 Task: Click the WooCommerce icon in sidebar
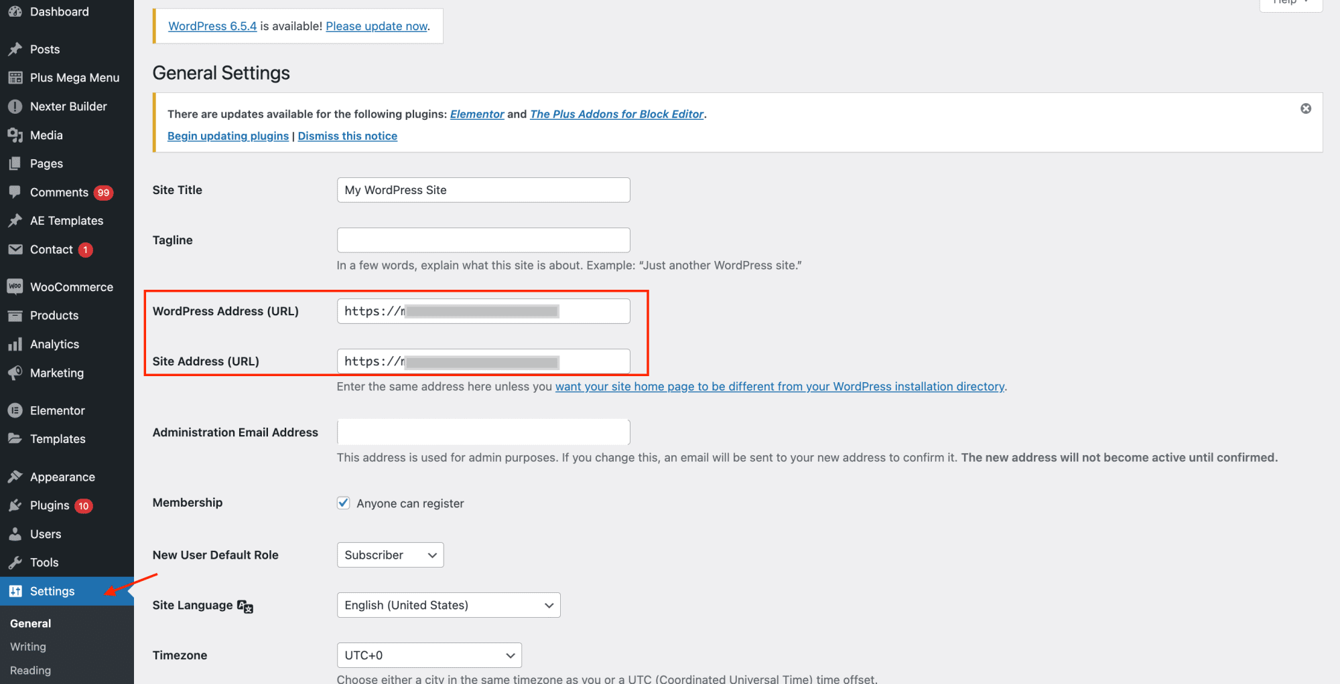click(15, 286)
